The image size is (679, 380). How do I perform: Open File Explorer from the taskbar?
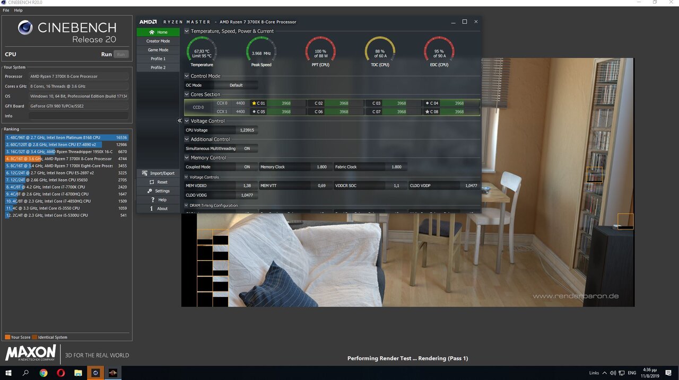pos(78,373)
